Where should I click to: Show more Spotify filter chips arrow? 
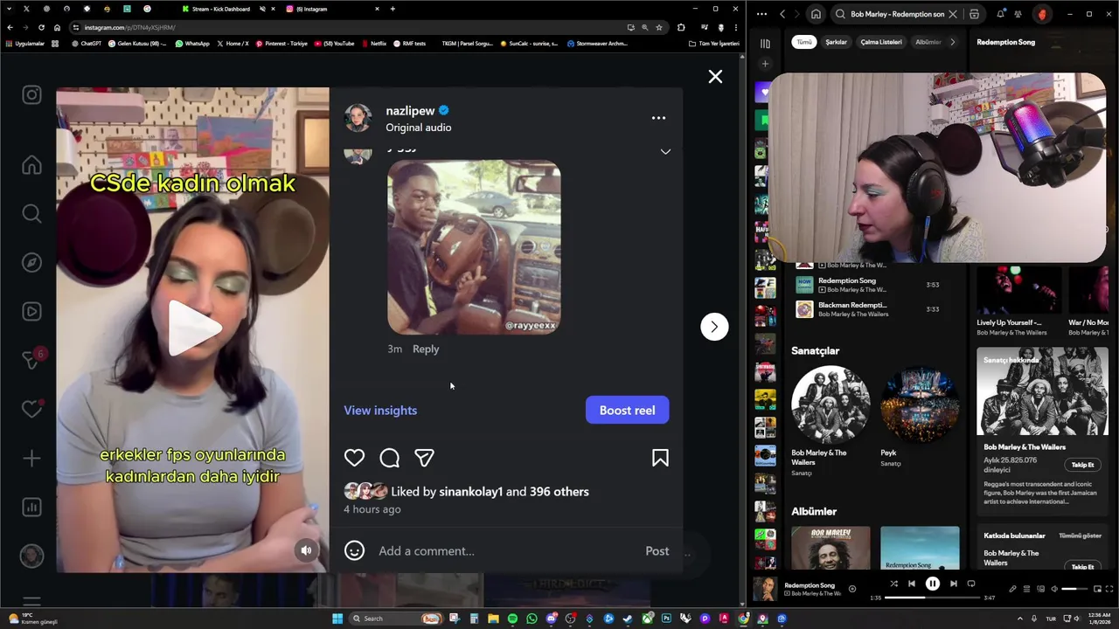click(x=953, y=42)
